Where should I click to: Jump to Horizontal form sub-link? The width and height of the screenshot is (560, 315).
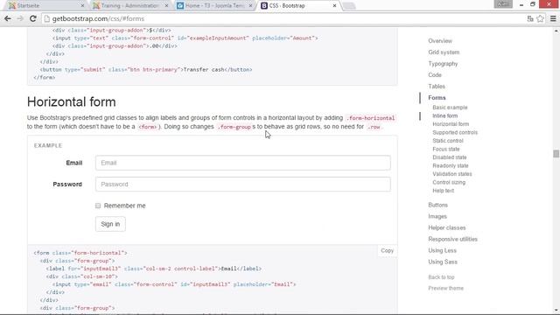coord(451,124)
